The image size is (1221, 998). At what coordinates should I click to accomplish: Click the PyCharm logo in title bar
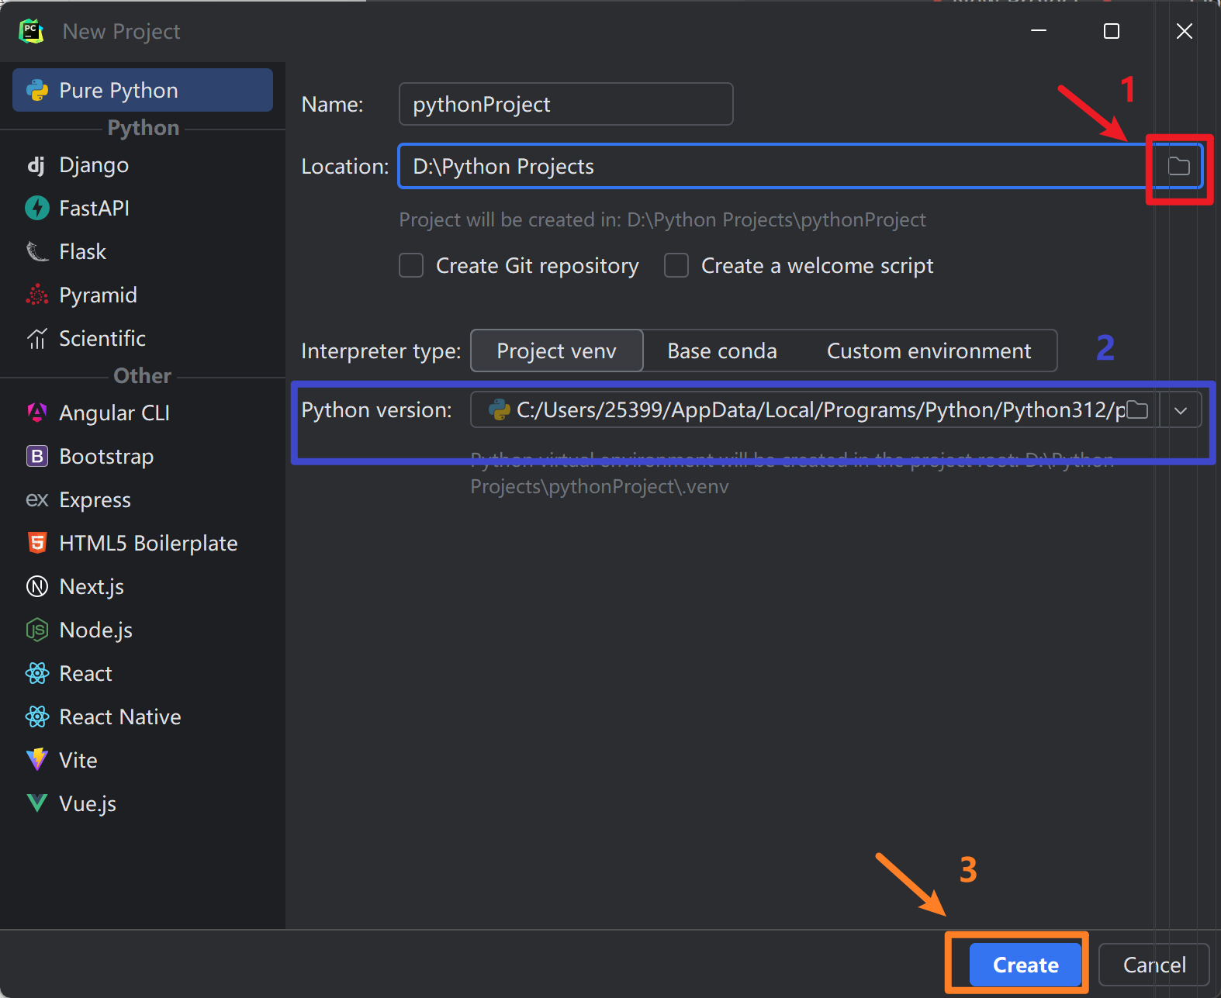point(31,31)
